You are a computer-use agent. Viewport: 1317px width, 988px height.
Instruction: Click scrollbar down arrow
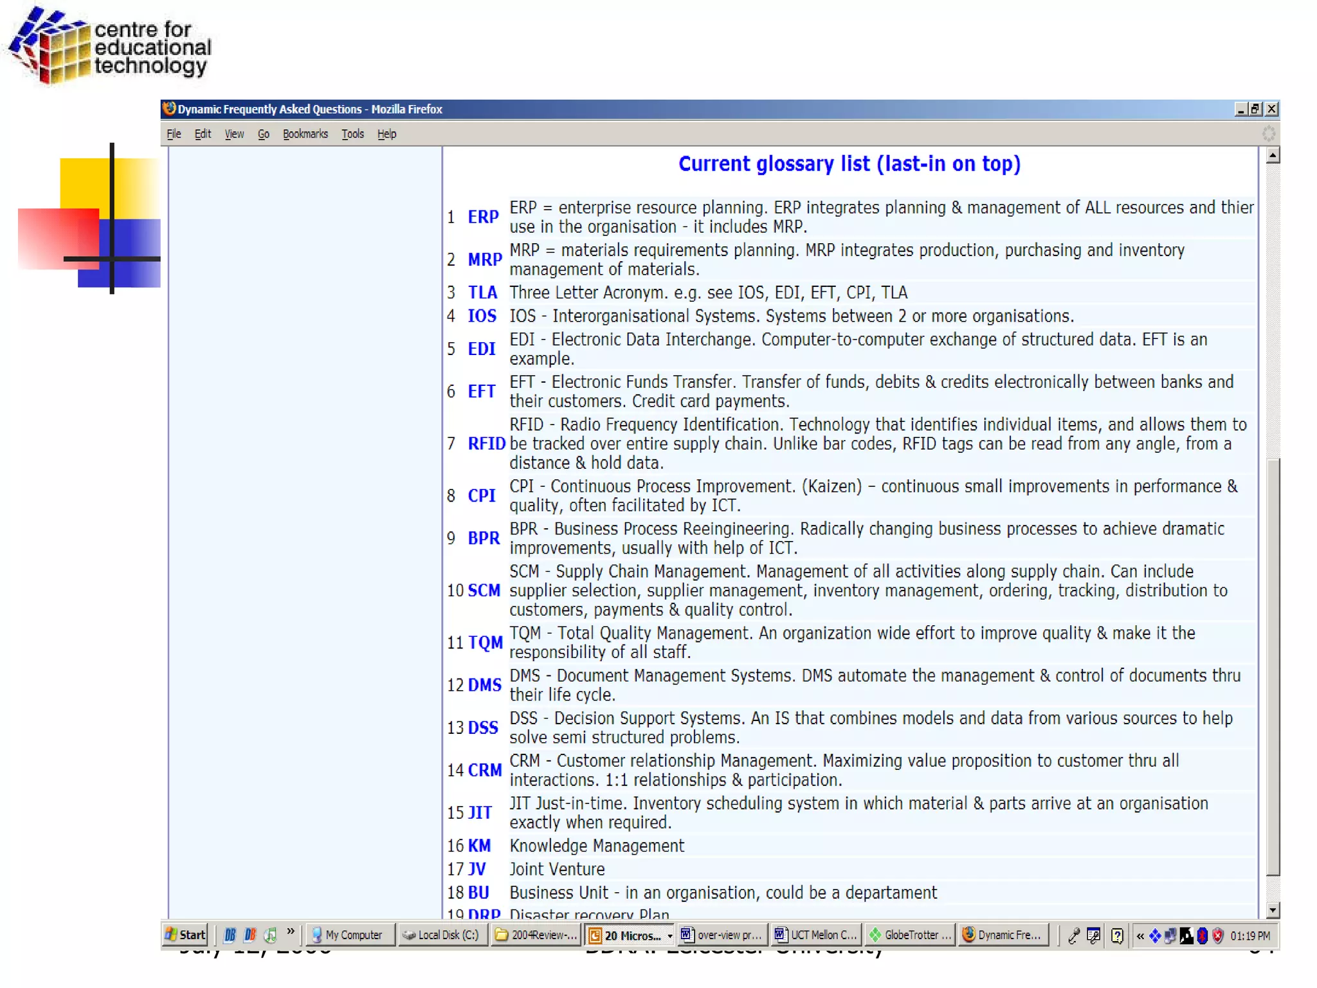tap(1272, 910)
